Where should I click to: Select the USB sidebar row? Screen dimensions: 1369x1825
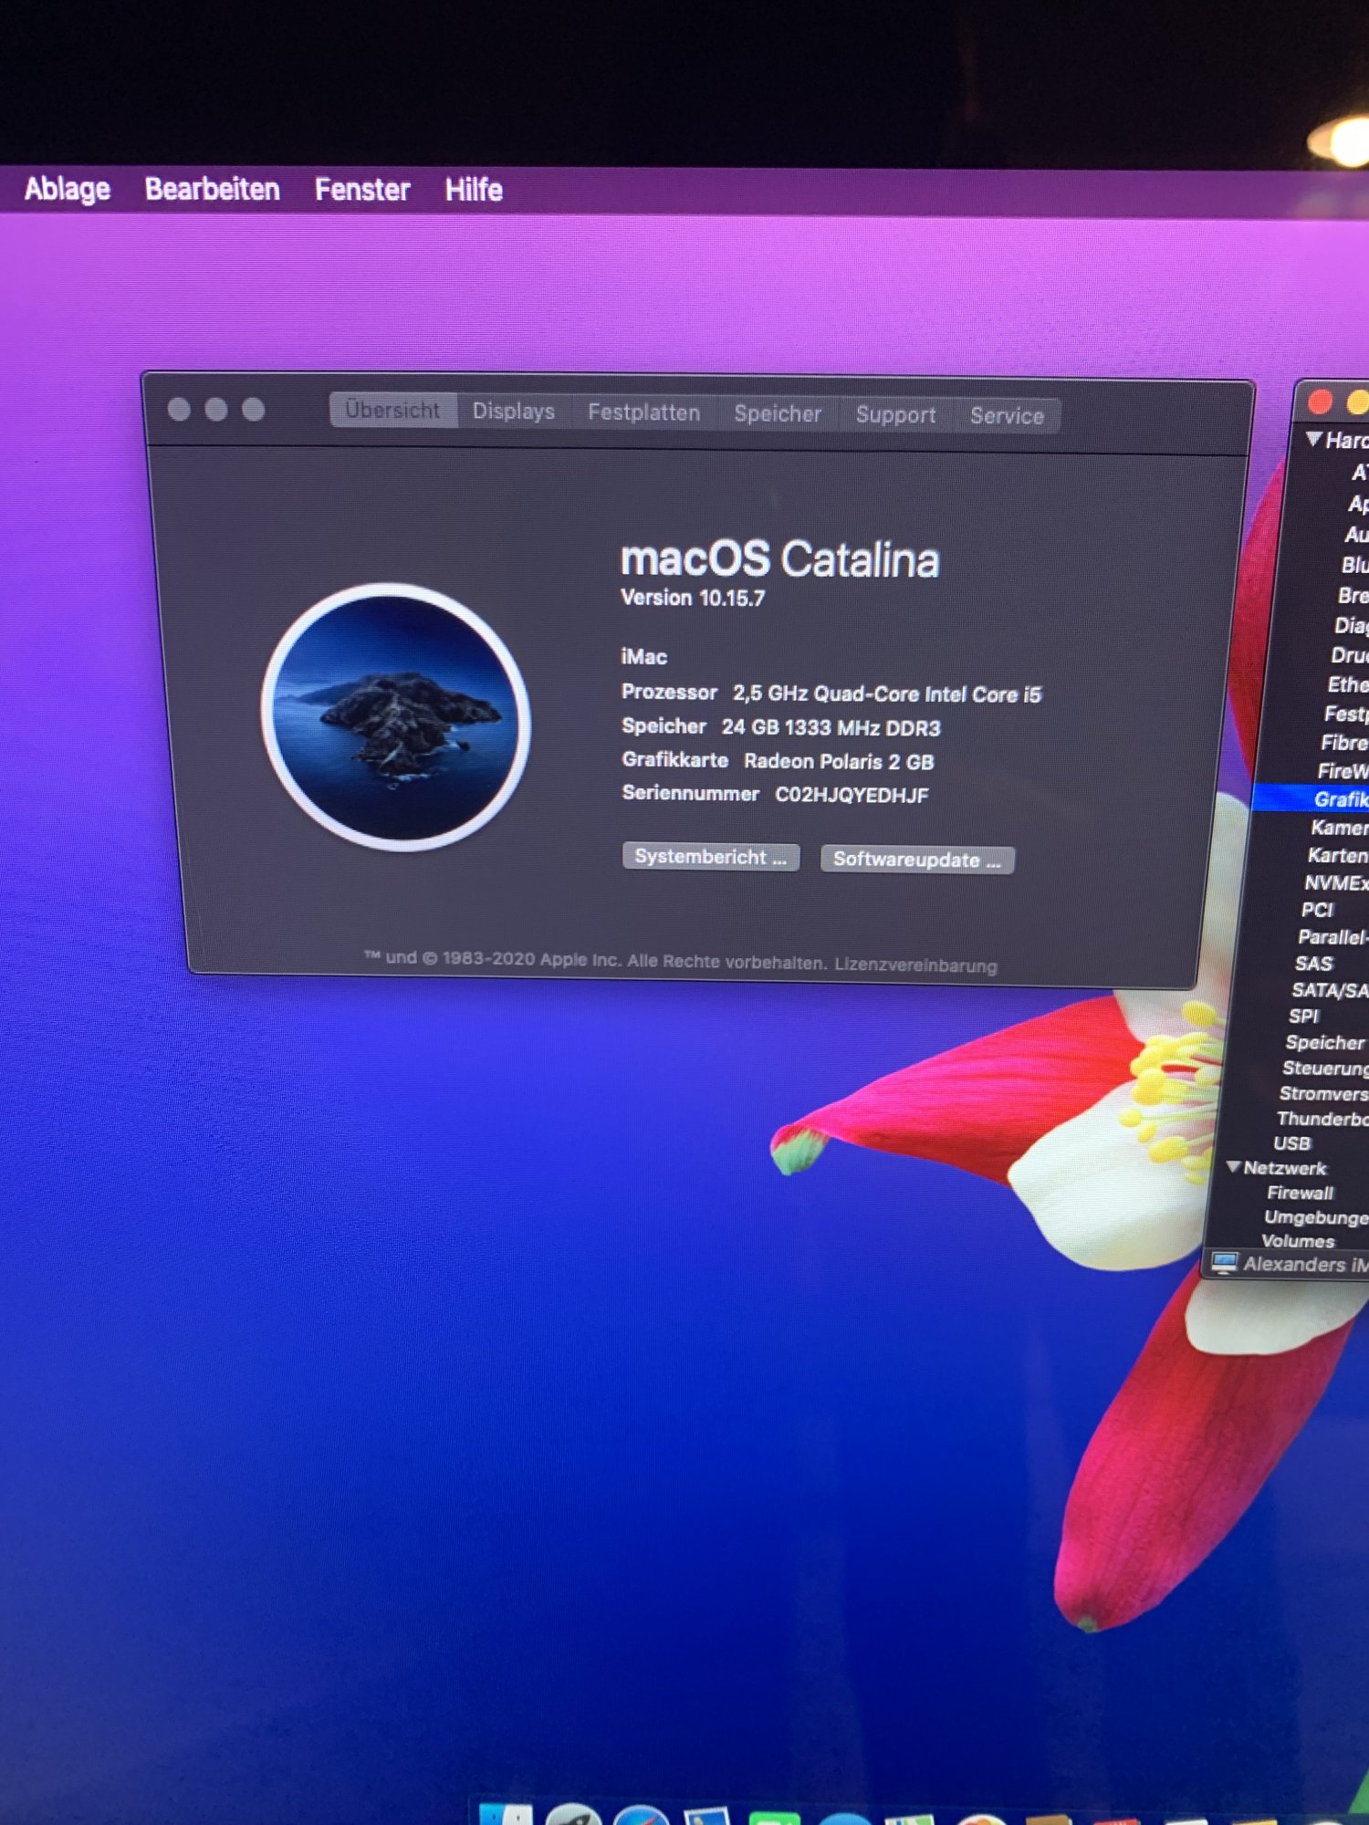[1291, 1143]
